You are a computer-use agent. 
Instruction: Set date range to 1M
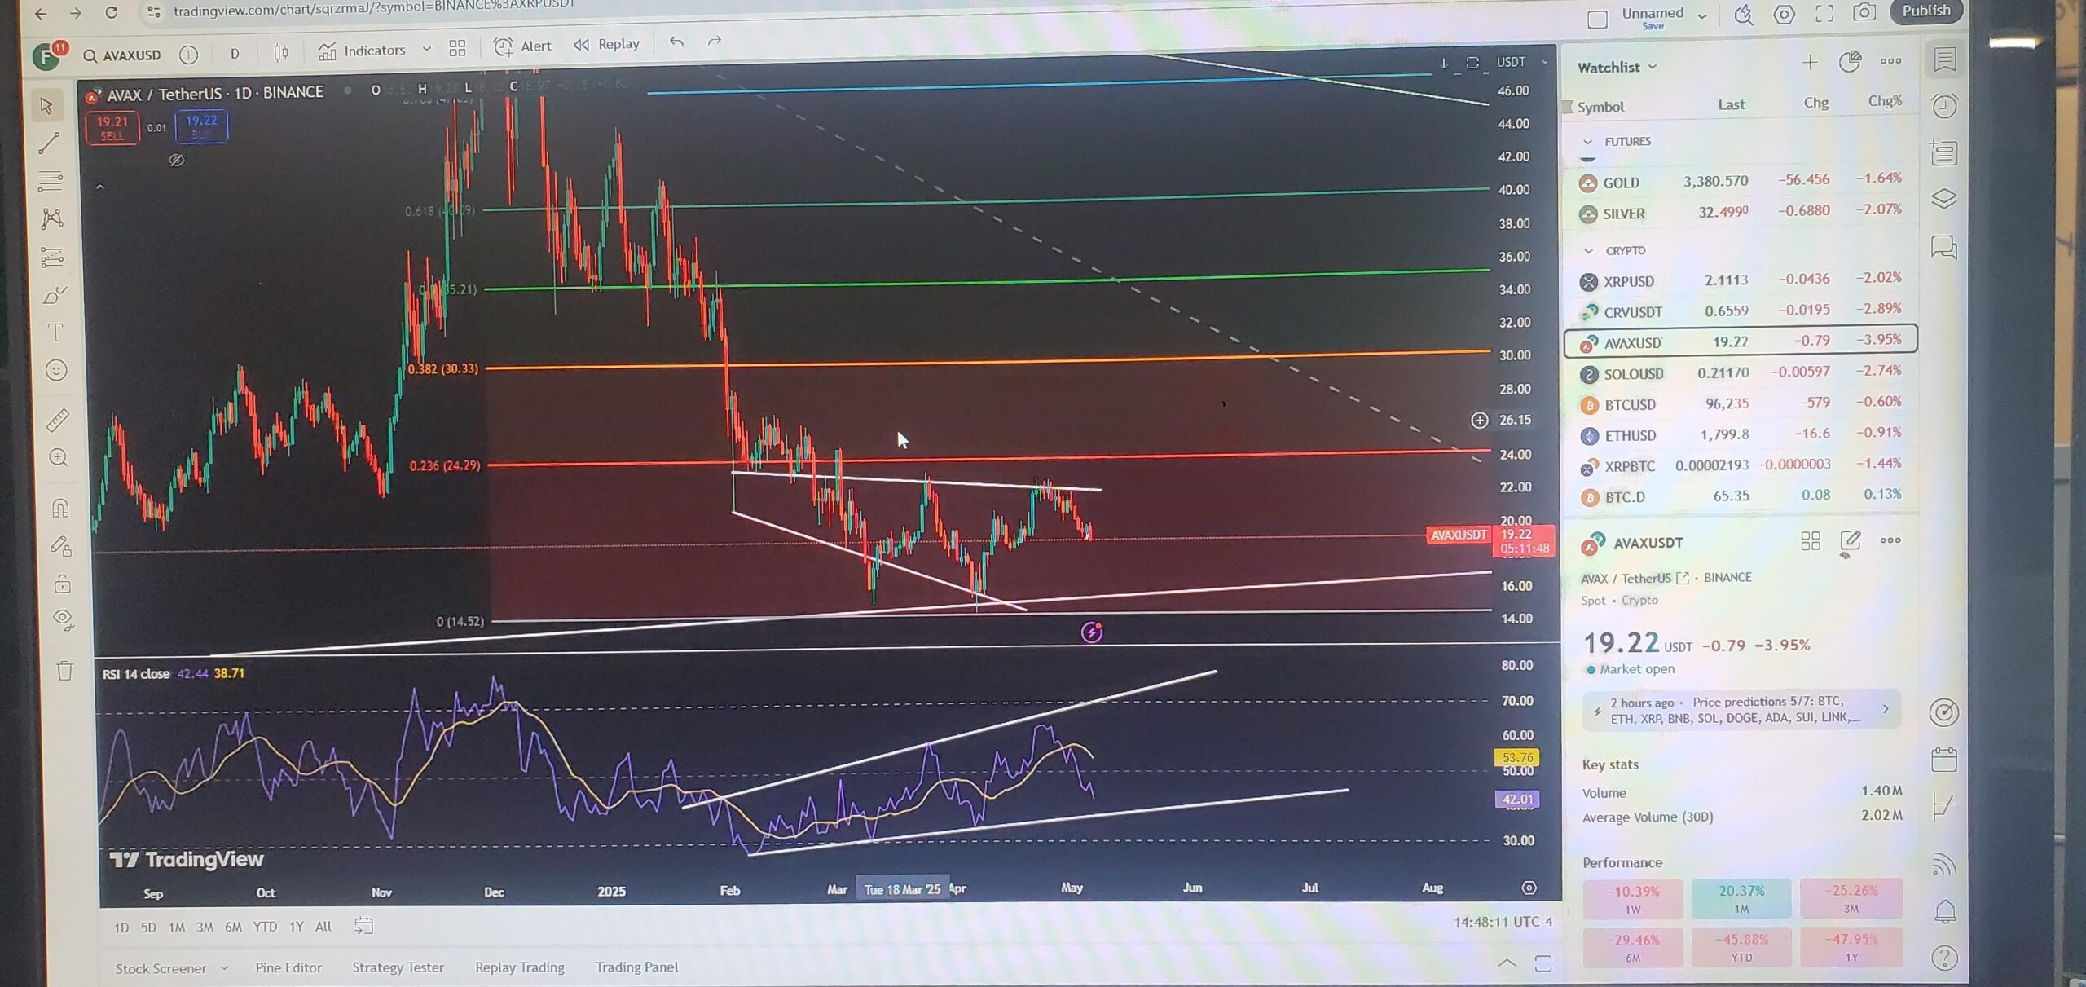177,928
